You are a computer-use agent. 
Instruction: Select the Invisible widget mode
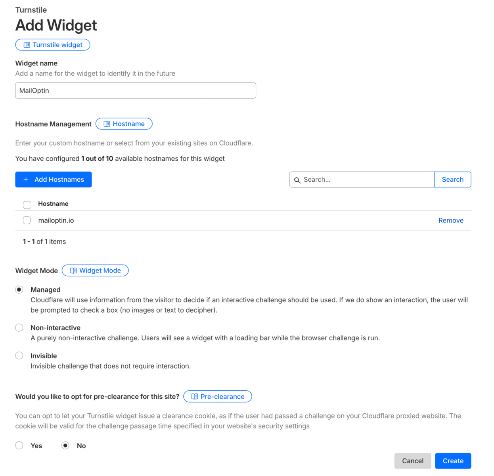(x=19, y=356)
